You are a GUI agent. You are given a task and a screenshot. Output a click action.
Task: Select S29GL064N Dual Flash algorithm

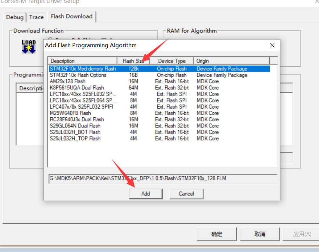coord(159,126)
